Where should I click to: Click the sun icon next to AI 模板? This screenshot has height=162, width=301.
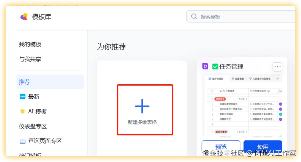(x=23, y=111)
